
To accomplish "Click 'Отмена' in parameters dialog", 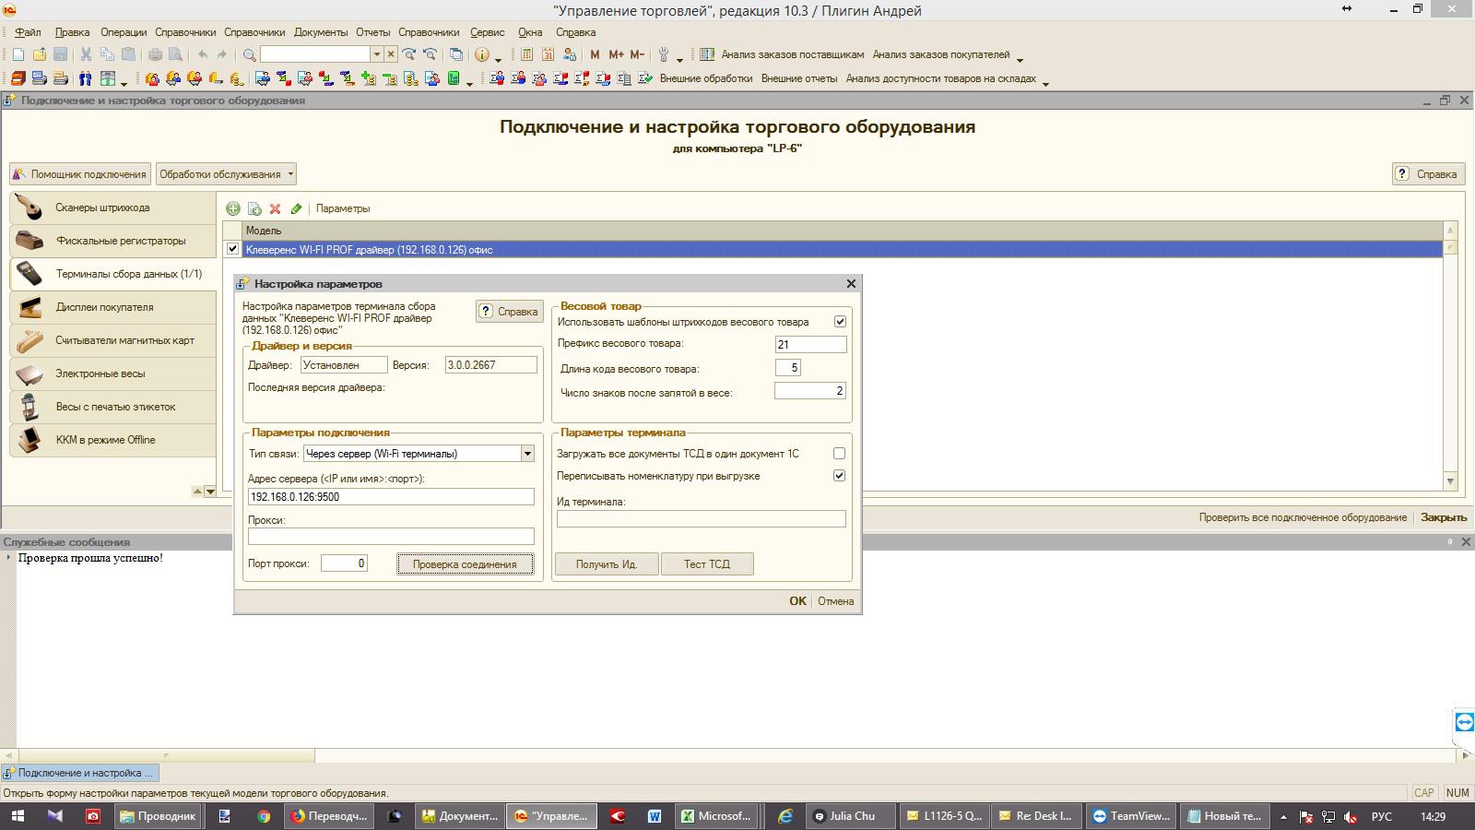I will point(836,601).
